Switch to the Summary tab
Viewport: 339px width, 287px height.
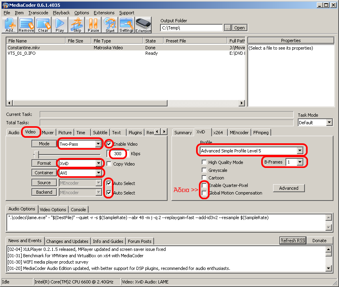coord(183,133)
